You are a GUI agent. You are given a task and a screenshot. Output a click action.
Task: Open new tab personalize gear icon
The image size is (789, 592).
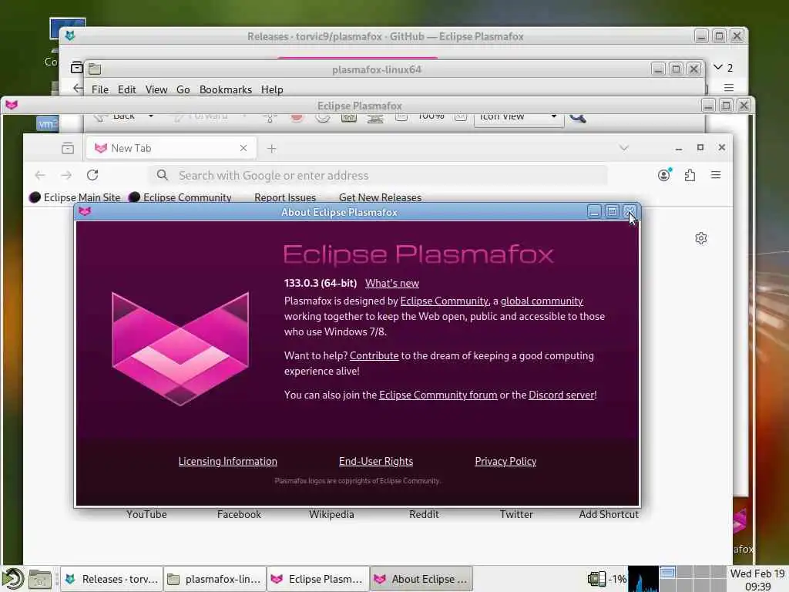701,238
